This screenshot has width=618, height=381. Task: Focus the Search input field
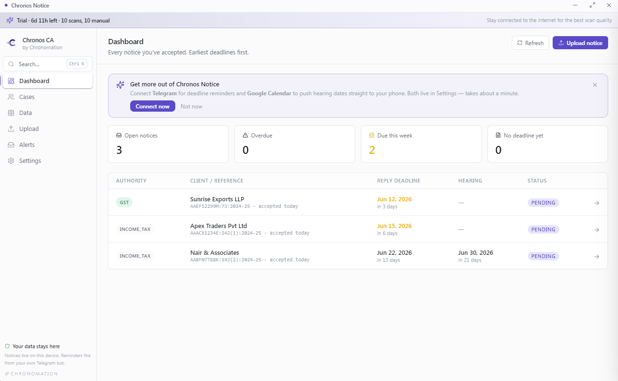[x=47, y=64]
